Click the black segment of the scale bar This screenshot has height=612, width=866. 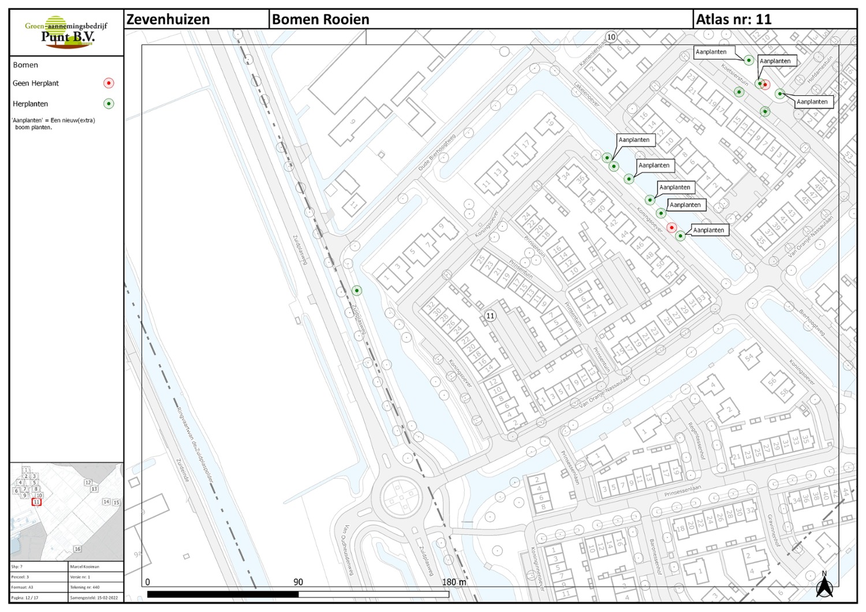[223, 594]
